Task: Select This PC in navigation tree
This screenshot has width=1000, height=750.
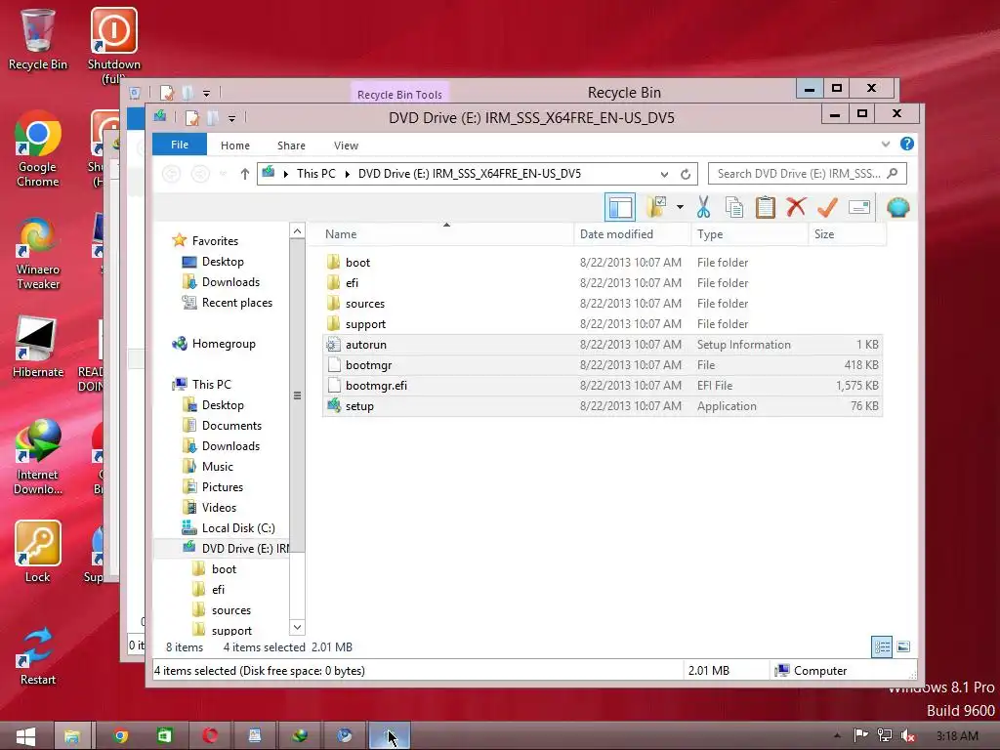Action: (211, 385)
